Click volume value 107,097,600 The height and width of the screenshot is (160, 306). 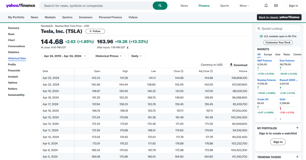click(239, 84)
